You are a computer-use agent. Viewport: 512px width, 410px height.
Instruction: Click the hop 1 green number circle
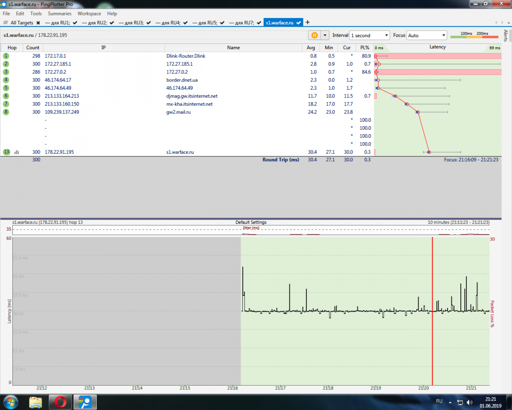point(6,56)
